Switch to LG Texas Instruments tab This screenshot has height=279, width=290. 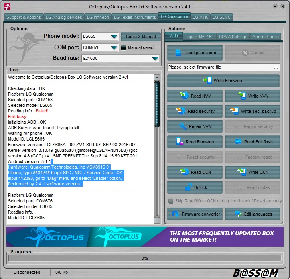click(x=135, y=17)
